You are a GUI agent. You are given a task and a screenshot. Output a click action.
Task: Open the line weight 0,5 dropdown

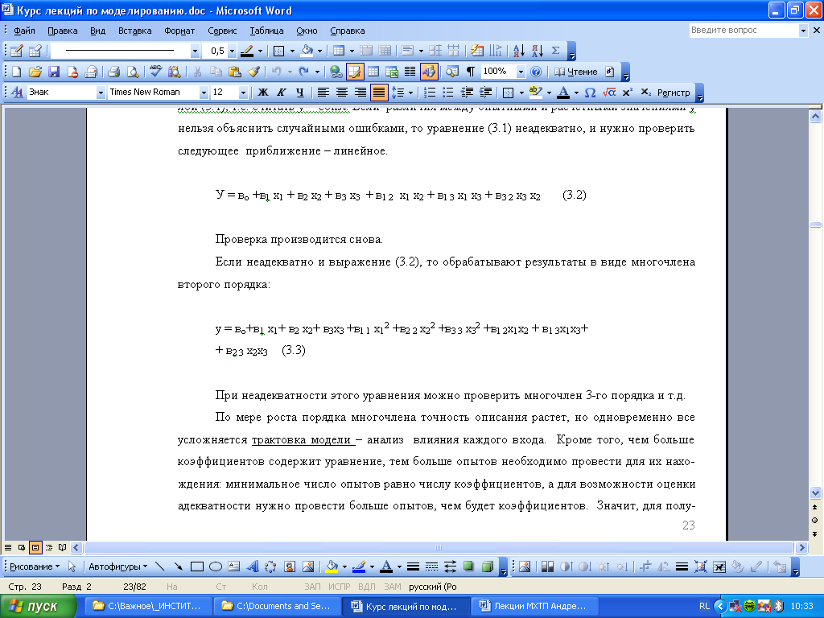point(232,51)
